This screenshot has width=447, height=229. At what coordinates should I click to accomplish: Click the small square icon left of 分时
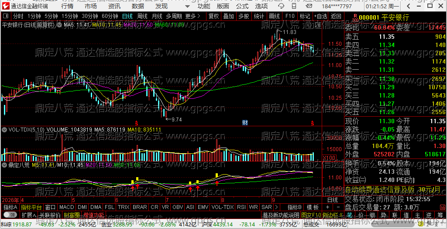click(7, 16)
